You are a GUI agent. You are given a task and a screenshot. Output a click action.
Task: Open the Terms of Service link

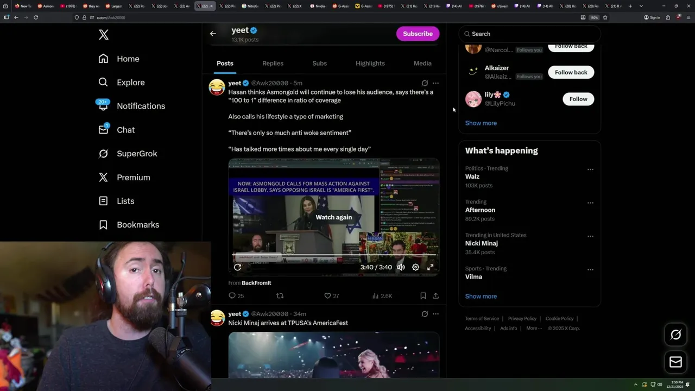(x=482, y=319)
